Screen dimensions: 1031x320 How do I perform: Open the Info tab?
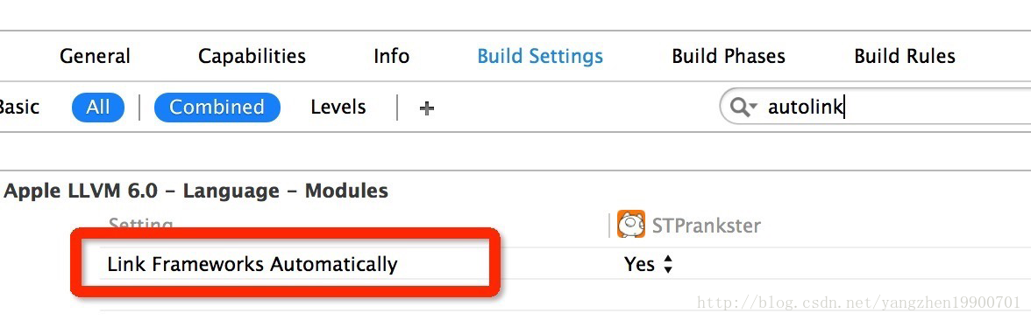(391, 56)
